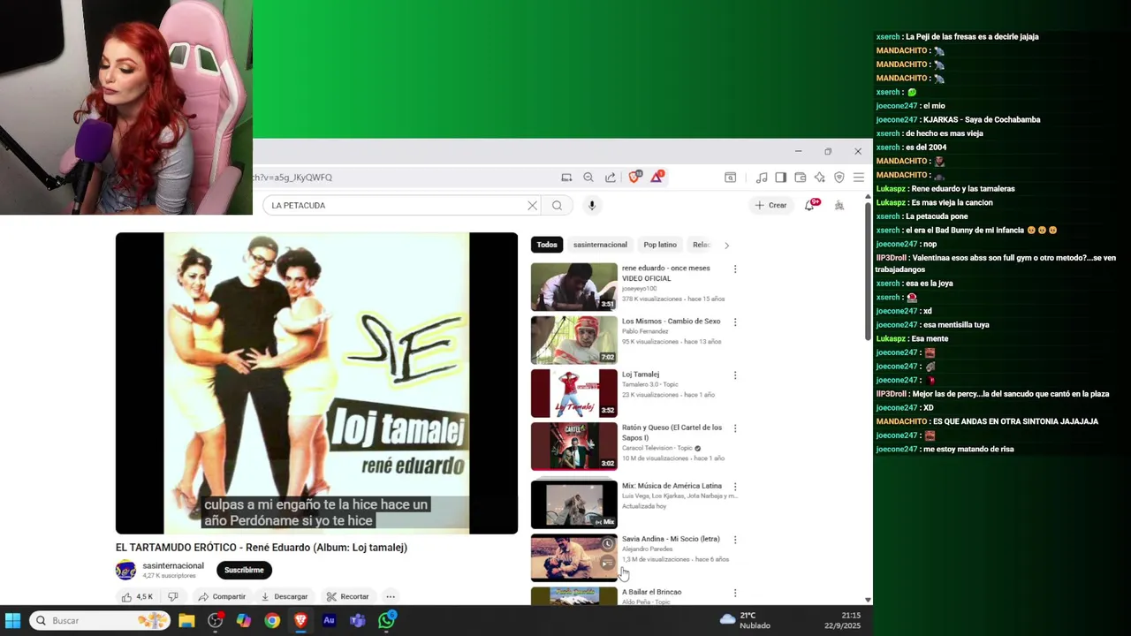
Task: Dislike the video with thumbs down
Action: pos(173,596)
